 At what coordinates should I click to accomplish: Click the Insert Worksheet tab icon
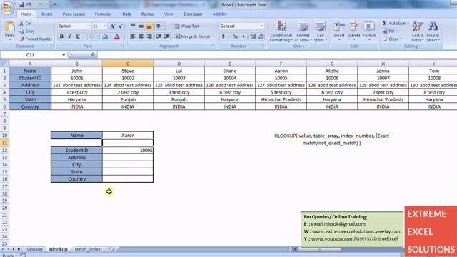(x=111, y=249)
